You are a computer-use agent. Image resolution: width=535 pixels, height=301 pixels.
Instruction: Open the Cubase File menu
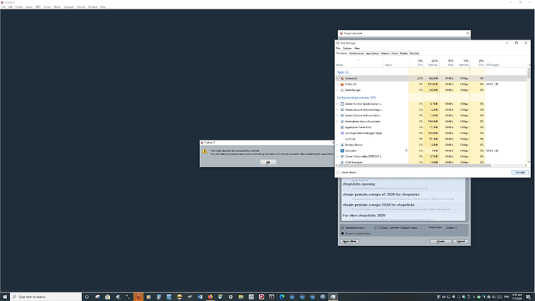(x=3, y=7)
